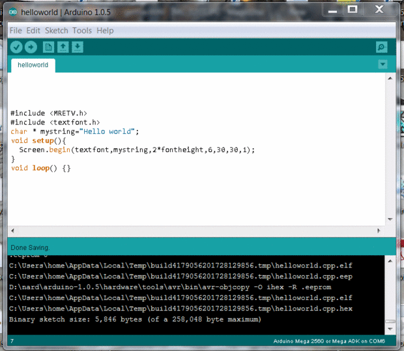Click the console scrollbar thumb
This screenshot has width=404, height=351.
pos(390,322)
